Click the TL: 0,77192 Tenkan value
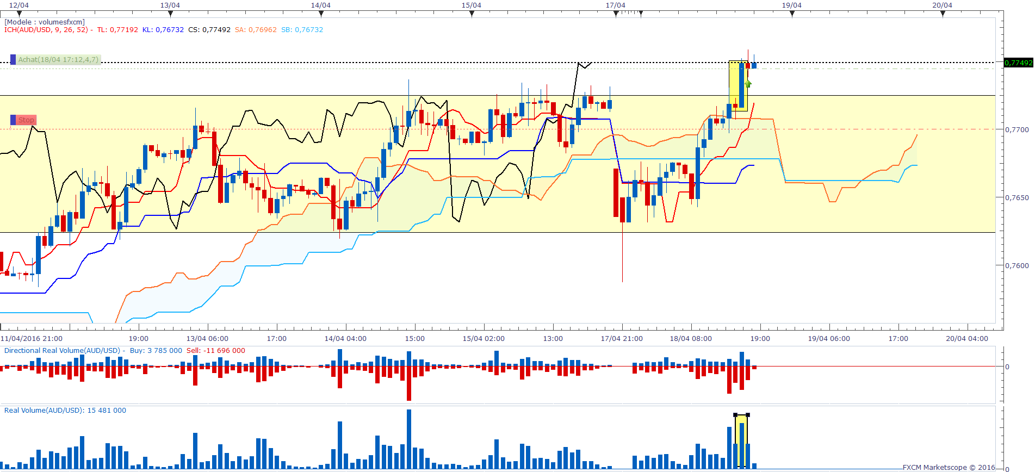 pos(117,30)
